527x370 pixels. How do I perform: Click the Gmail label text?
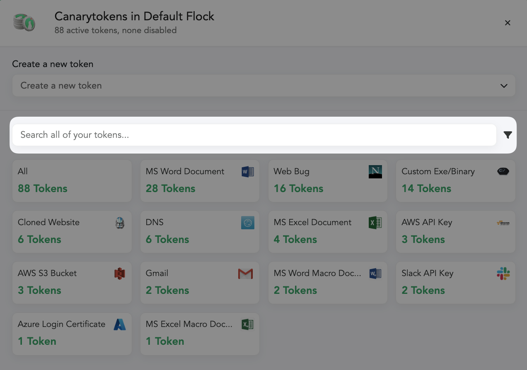point(157,273)
